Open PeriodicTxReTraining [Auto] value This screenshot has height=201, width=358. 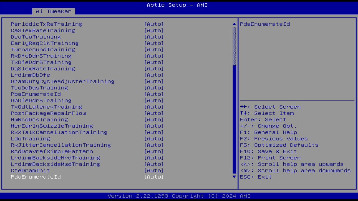(x=154, y=24)
